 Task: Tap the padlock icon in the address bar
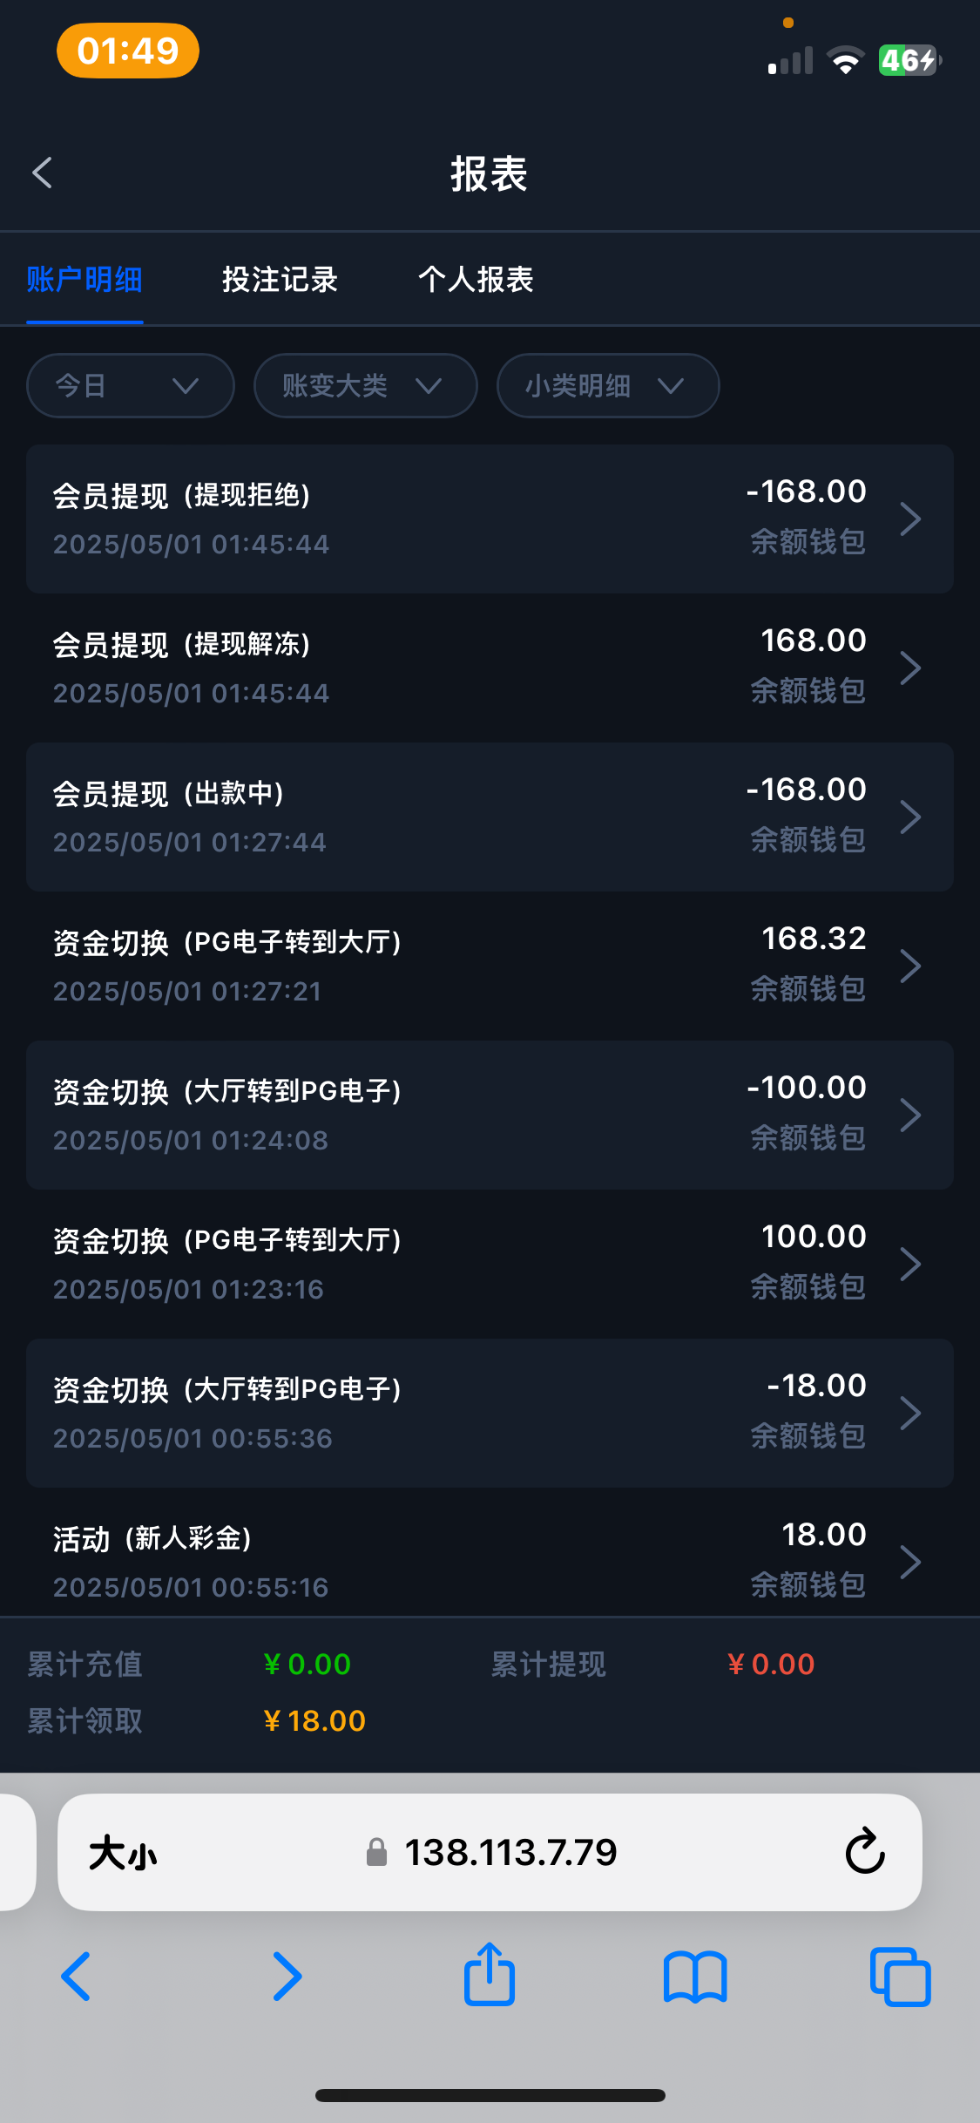coord(376,1853)
